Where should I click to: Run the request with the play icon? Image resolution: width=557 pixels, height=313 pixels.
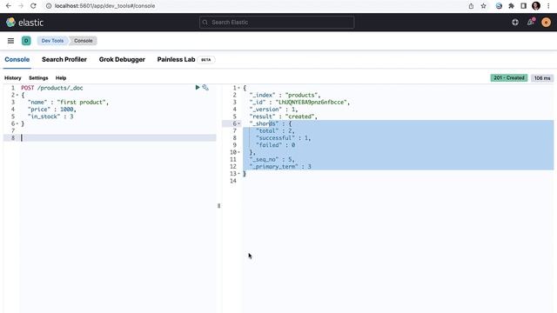coord(198,87)
